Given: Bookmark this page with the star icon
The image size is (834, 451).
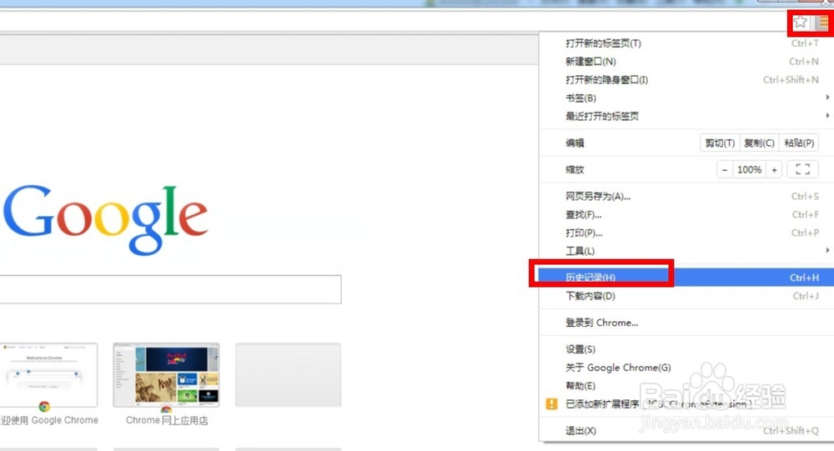Looking at the screenshot, I should [x=800, y=23].
